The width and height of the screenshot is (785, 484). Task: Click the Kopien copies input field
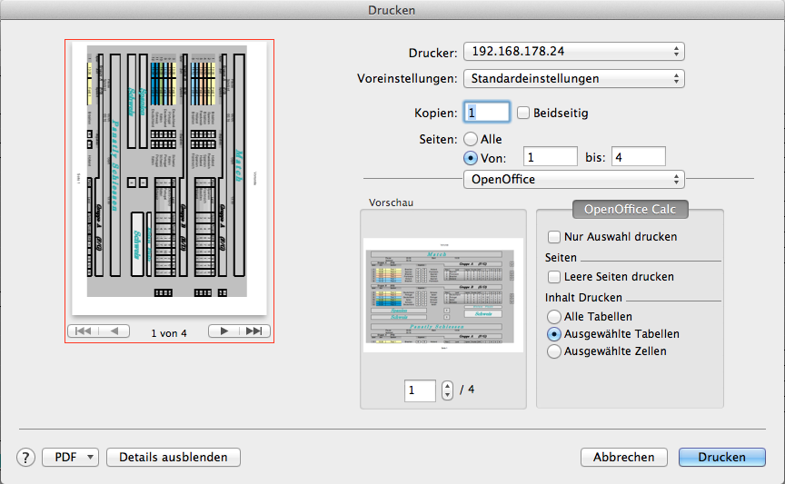click(487, 113)
